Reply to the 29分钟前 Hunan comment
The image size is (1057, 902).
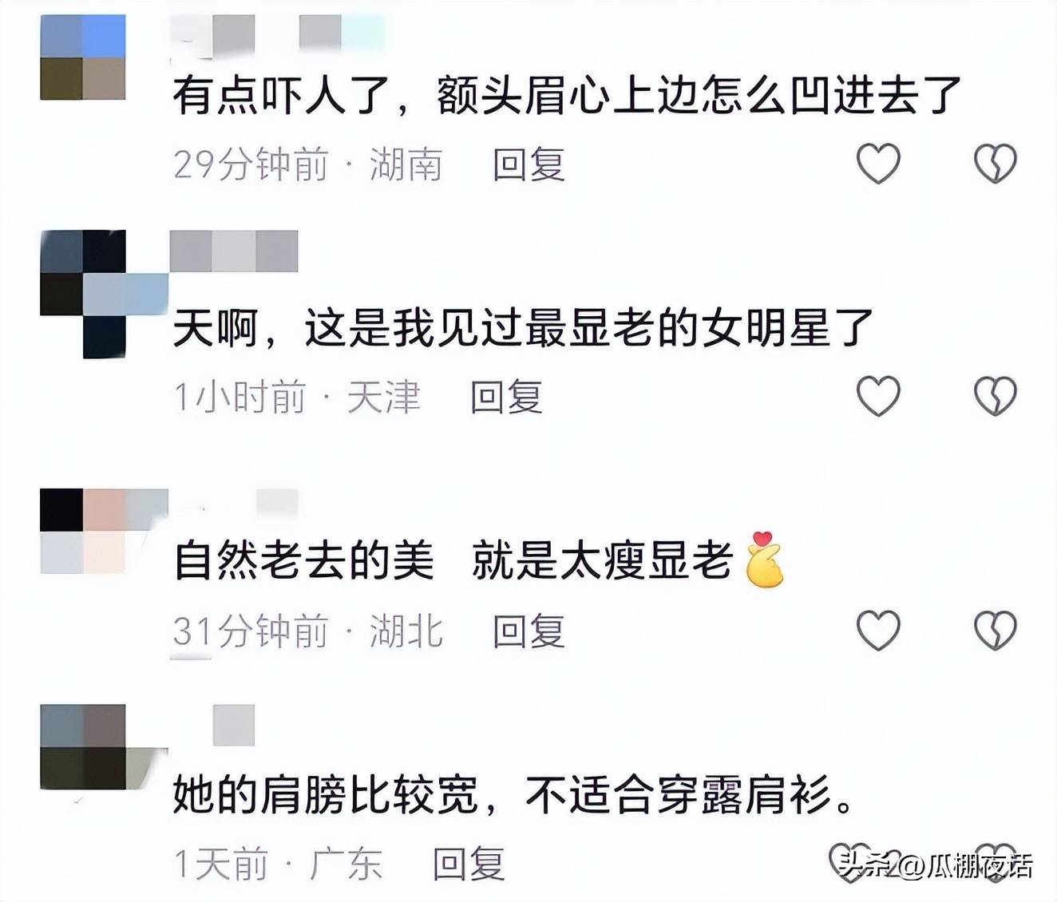point(528,164)
